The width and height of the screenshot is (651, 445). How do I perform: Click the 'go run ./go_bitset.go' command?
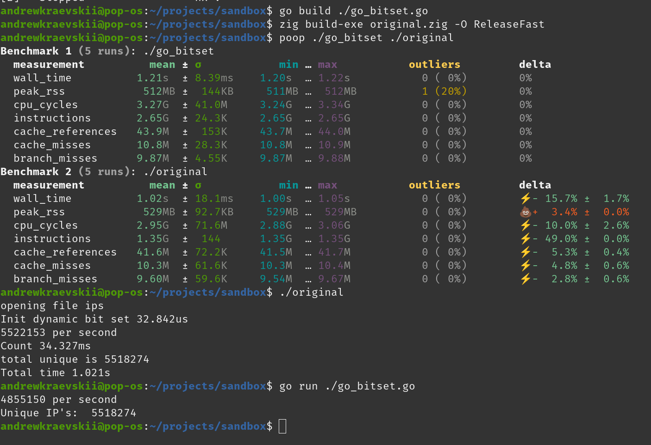(347, 386)
